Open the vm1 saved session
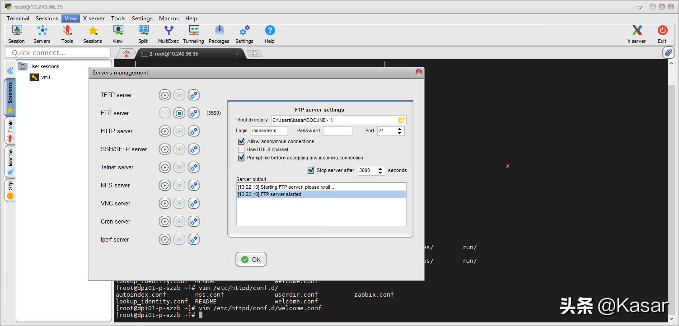This screenshot has height=326, width=679. 46,77
